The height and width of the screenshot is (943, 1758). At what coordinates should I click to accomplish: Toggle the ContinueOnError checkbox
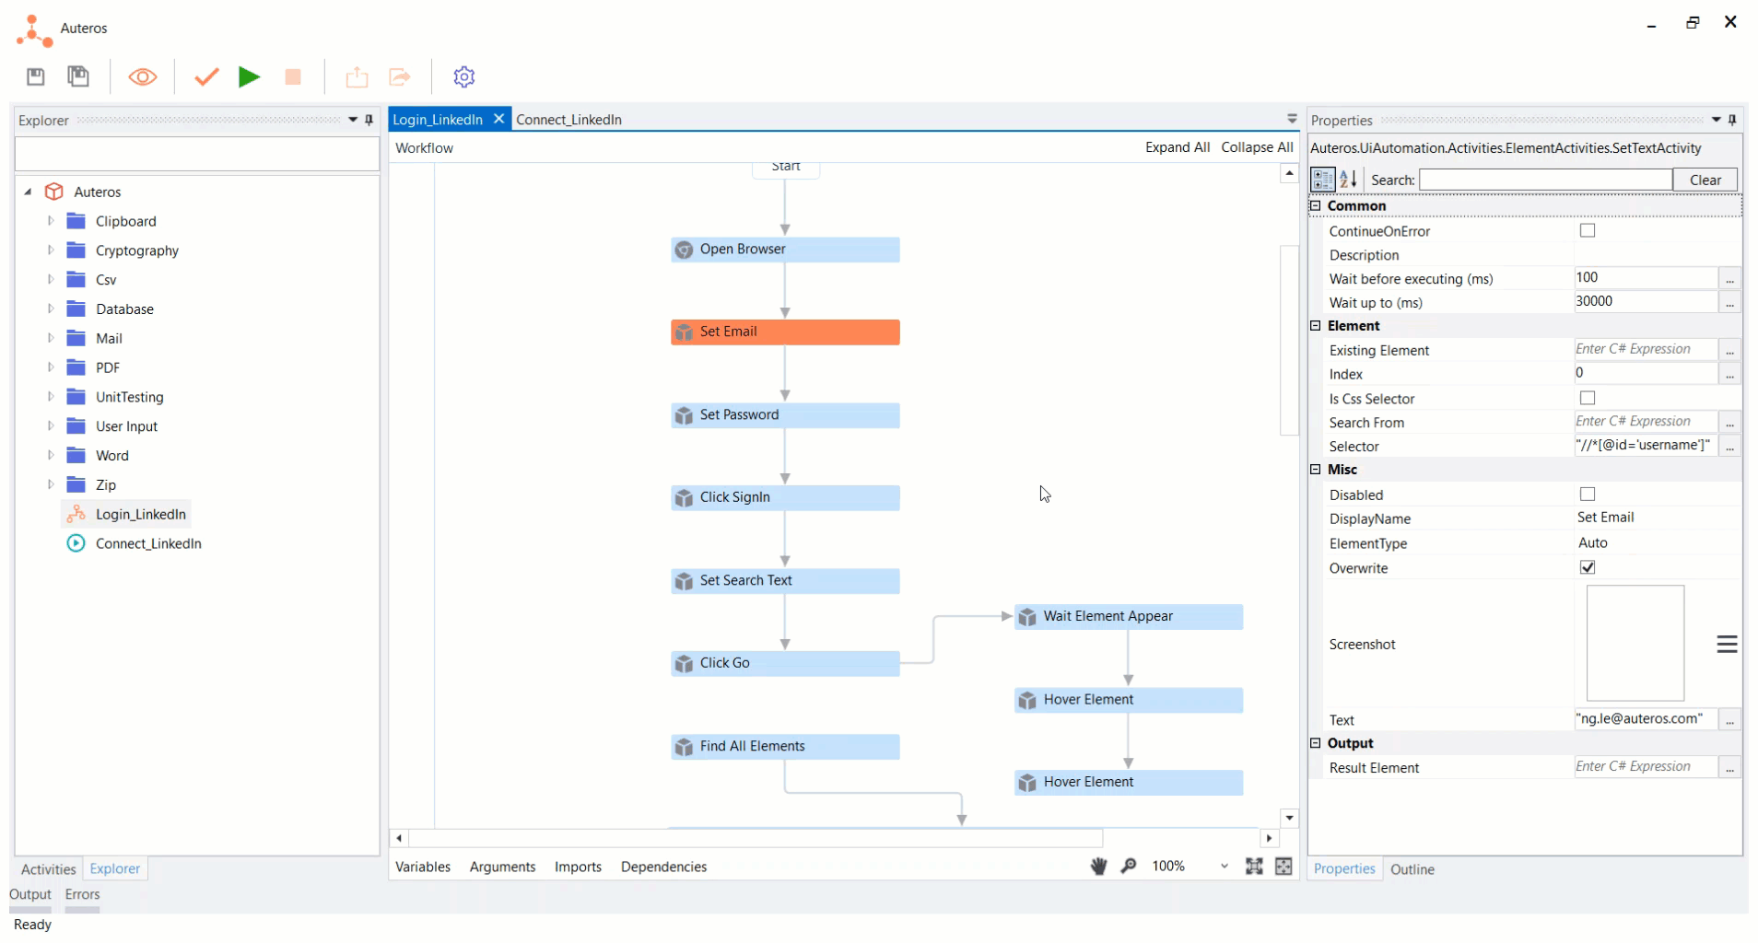[x=1588, y=230]
